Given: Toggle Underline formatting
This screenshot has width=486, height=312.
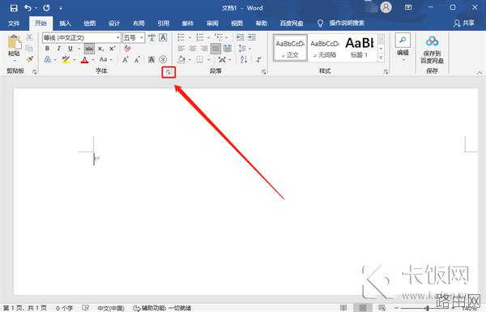Looking at the screenshot, I should [70, 49].
